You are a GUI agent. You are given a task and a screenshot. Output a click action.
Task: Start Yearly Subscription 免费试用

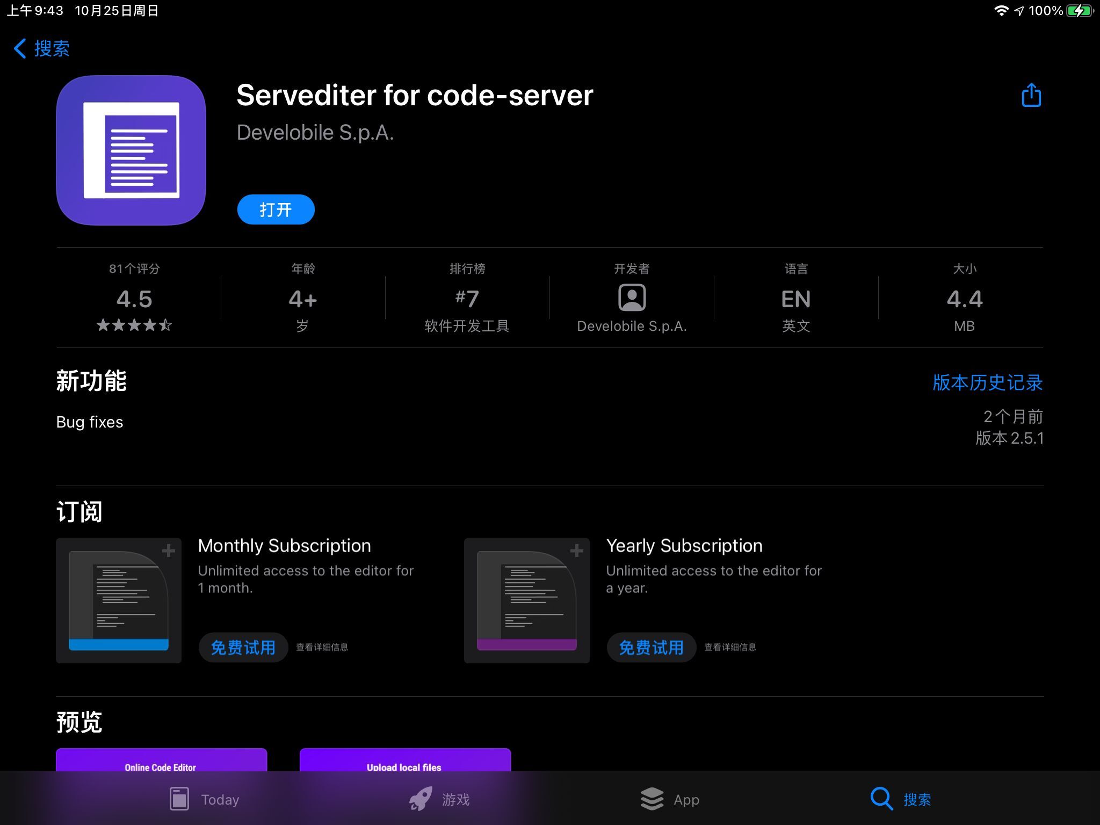651,647
